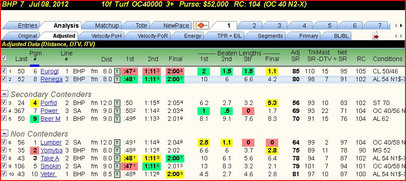Screen dimensions: 406x181
Task: Open the Lumber horse link
Action: (51, 142)
